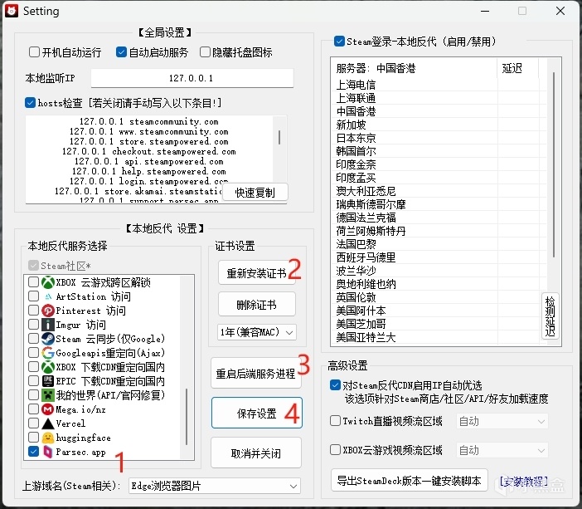Open the 安装教程 link
Viewport: 582px width, 509px height.
click(x=524, y=482)
